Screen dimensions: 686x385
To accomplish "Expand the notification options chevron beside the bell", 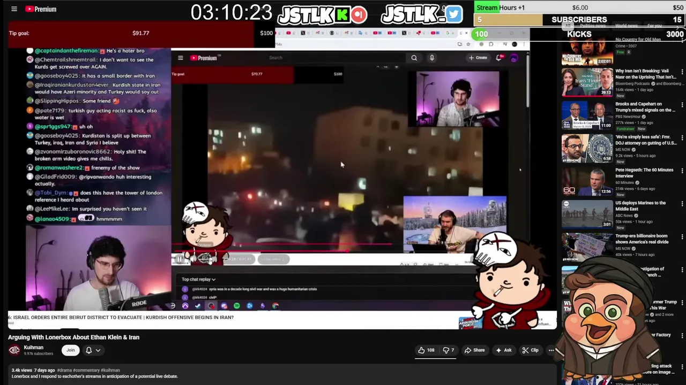I will (98, 350).
